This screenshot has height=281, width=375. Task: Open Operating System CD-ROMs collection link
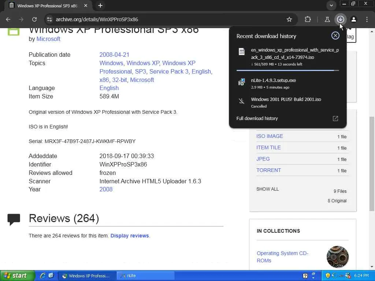point(282,257)
